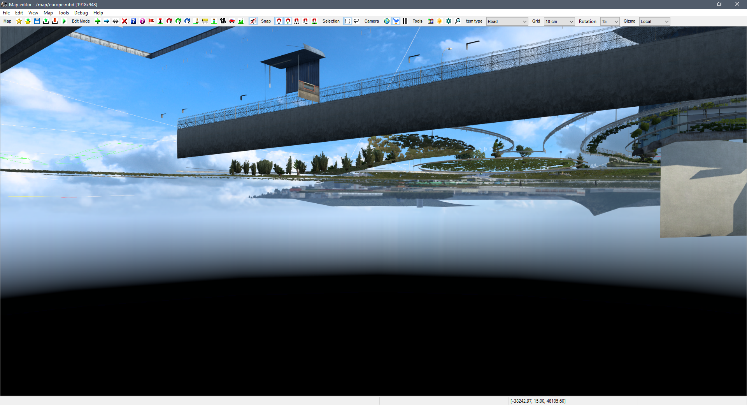The image size is (747, 405).
Task: Open the Tools menu in menu bar
Action: point(63,13)
